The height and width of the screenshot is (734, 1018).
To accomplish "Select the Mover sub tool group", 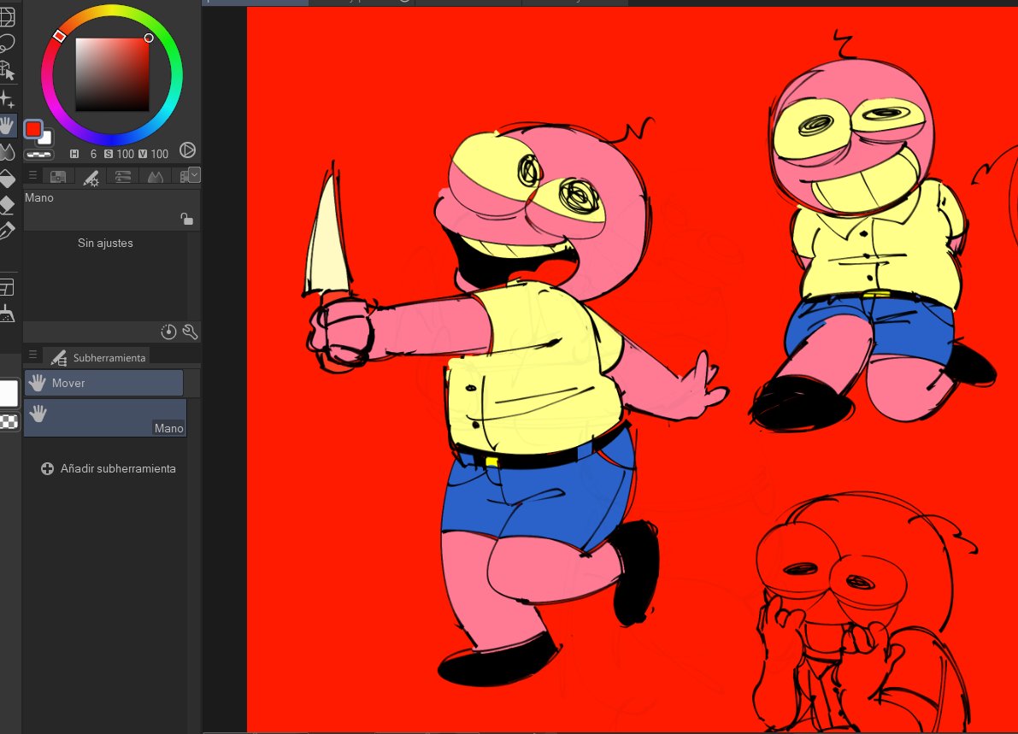I will [x=104, y=383].
